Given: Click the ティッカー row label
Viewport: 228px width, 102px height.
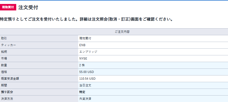Looking at the screenshot, I should (x=8, y=45).
